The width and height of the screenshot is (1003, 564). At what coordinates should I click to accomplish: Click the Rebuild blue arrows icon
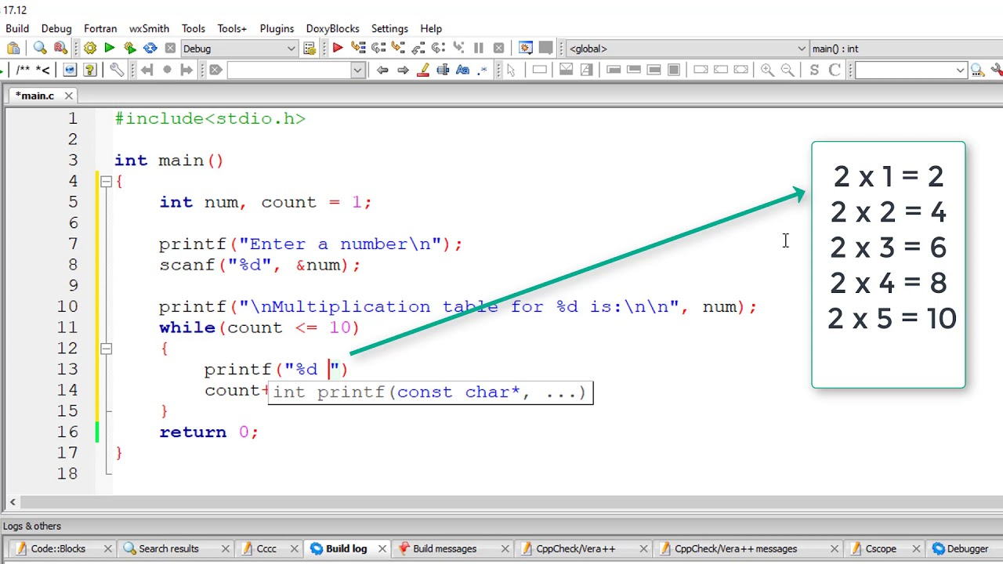click(150, 49)
